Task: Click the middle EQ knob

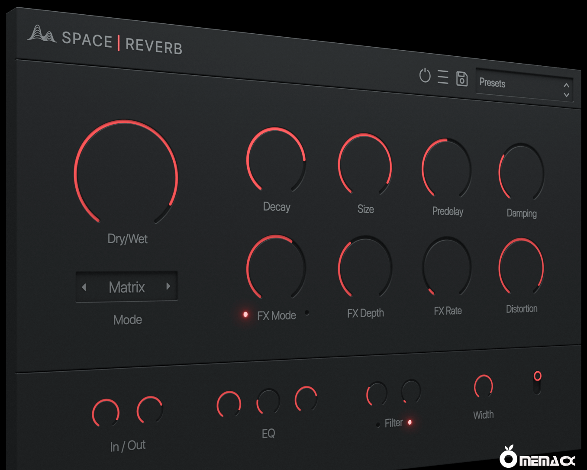Action: [268, 402]
